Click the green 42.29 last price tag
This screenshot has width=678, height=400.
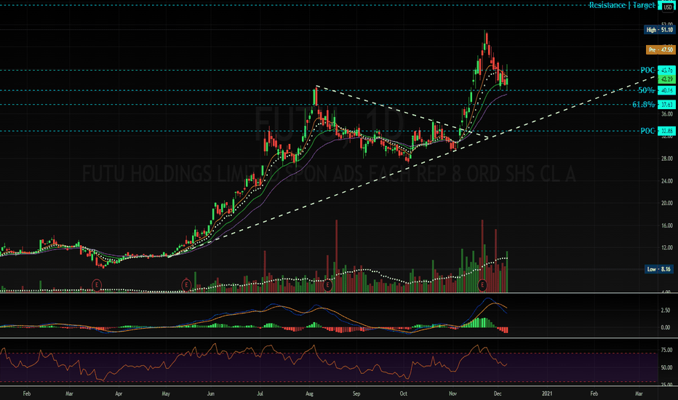[x=666, y=79]
